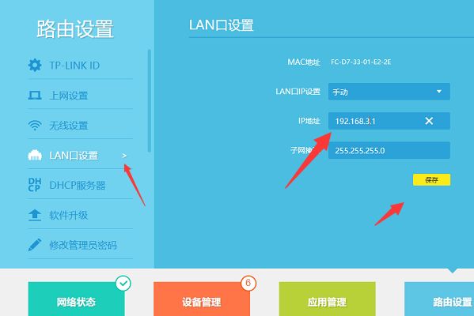The width and height of the screenshot is (474, 316).
Task: Click the LAN port icon in sidebar
Action: point(35,155)
